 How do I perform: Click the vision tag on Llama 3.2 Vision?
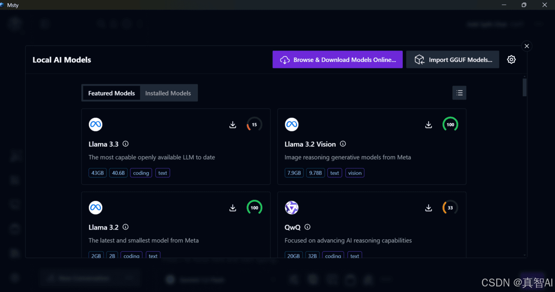click(x=355, y=173)
